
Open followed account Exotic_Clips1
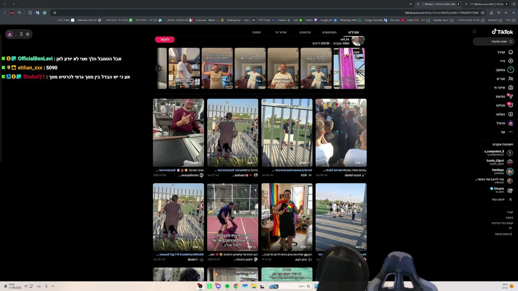coord(499,162)
